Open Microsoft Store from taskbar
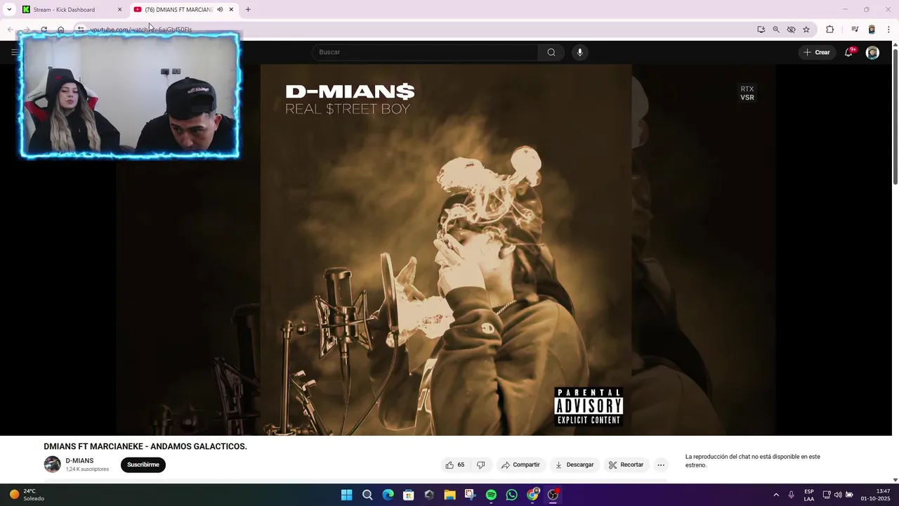The image size is (899, 506). point(409,495)
